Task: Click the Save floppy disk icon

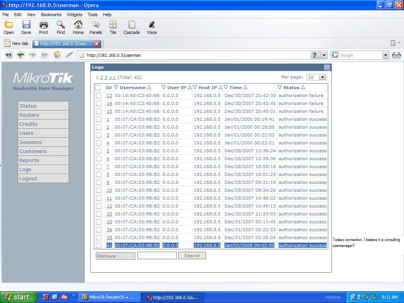Action: 26,25
